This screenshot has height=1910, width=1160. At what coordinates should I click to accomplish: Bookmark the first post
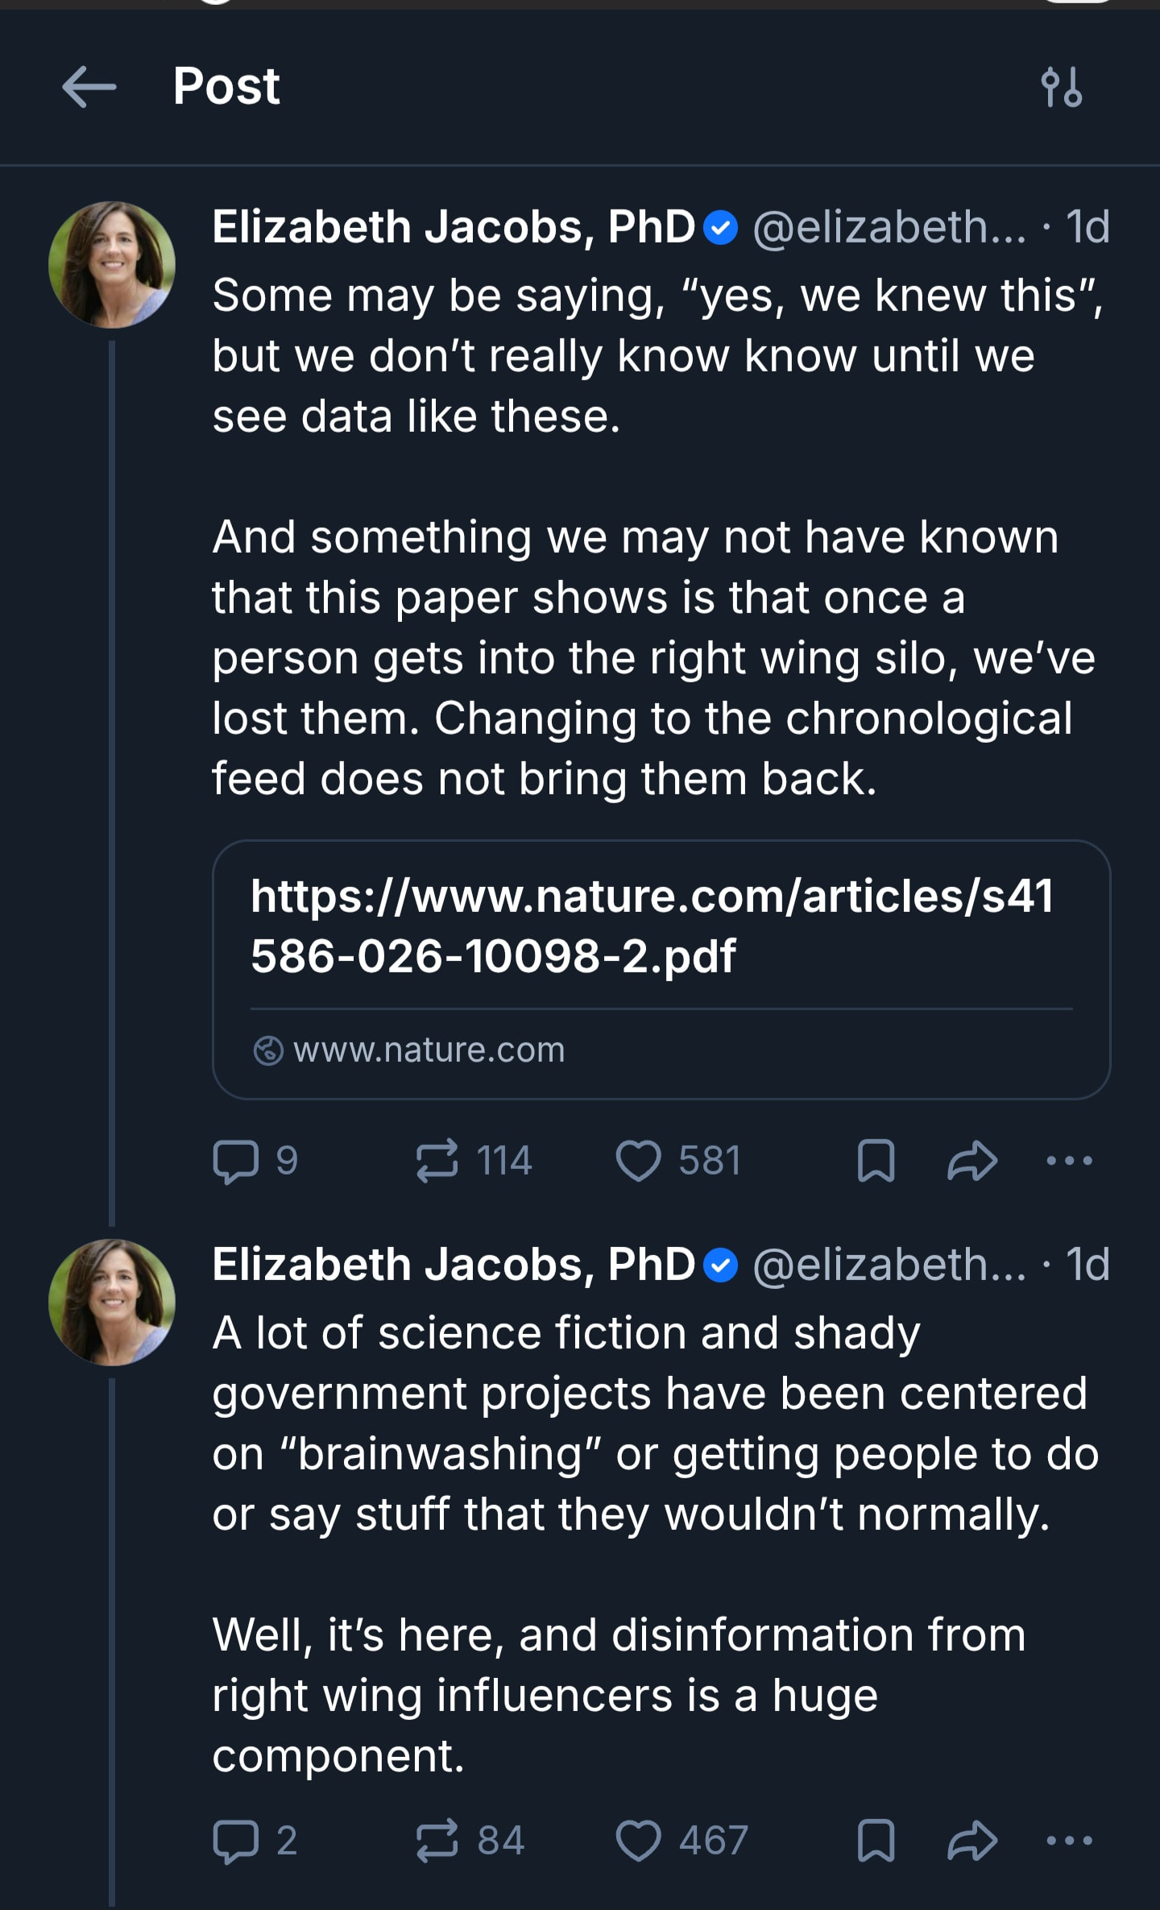coord(876,1161)
